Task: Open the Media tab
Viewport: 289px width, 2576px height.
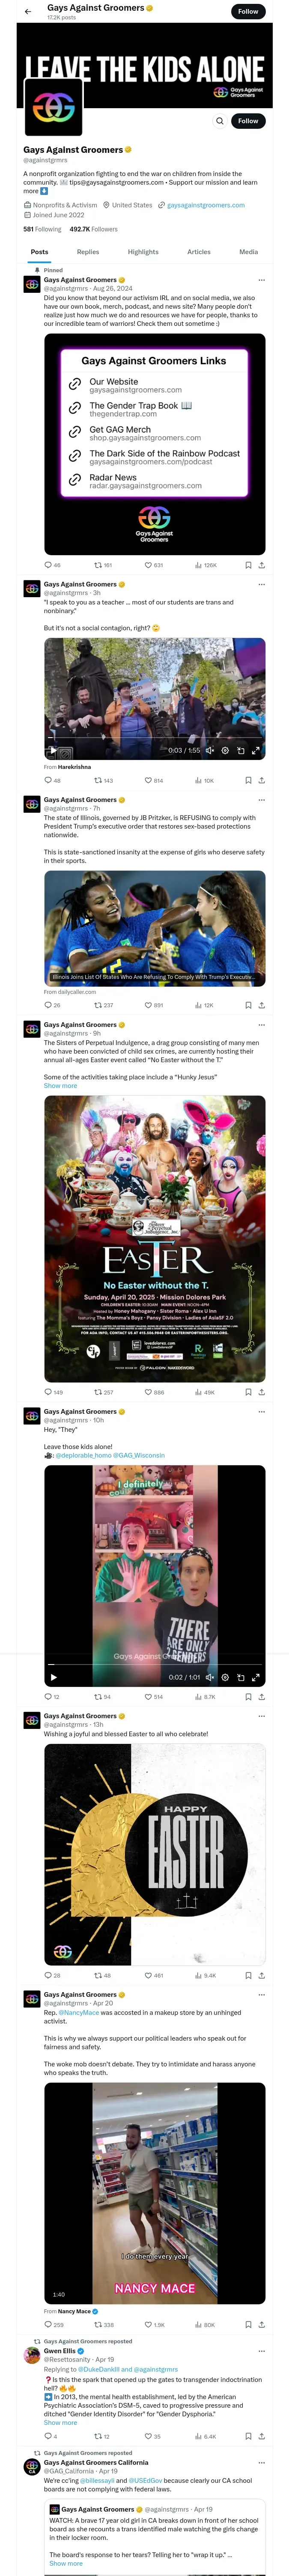Action: tap(248, 252)
